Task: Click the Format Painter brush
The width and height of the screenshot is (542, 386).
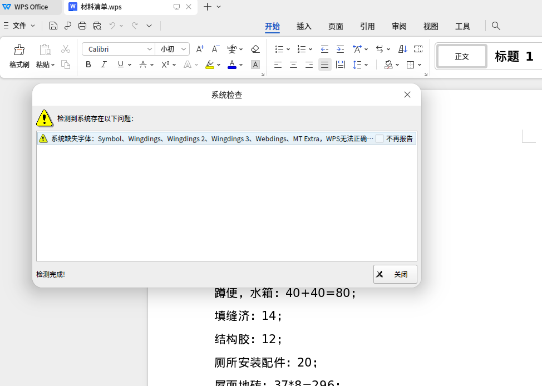Action: pos(19,50)
